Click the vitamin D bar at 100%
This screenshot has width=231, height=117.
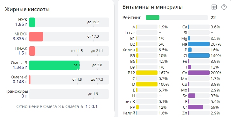coord(147,84)
